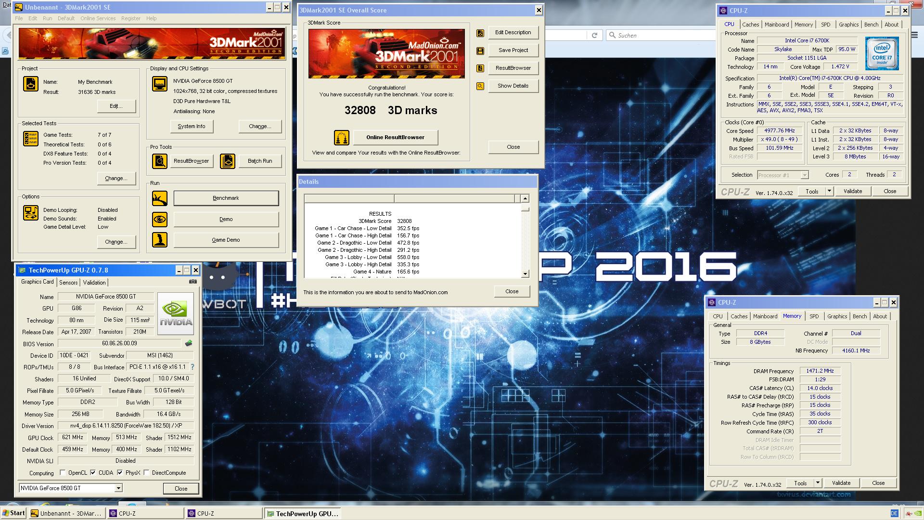Click the Project icon in 3DMark2001

tap(31, 84)
